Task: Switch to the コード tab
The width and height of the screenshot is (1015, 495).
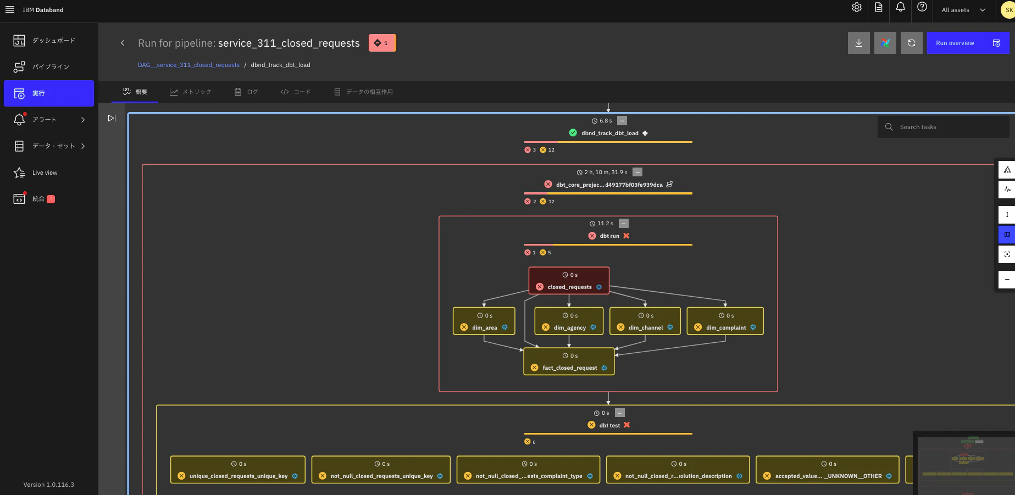Action: tap(296, 92)
